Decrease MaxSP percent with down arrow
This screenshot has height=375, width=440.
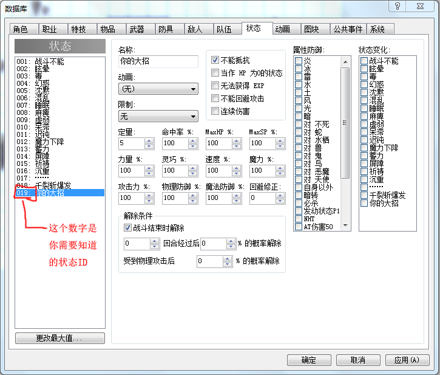(x=280, y=146)
